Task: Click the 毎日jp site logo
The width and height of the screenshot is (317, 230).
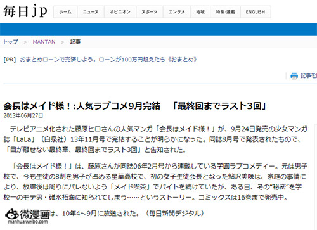Action: tap(25, 11)
